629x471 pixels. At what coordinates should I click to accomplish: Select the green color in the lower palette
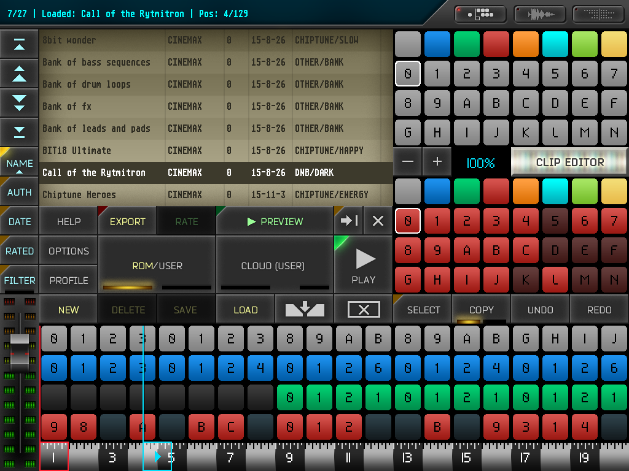[x=467, y=191]
